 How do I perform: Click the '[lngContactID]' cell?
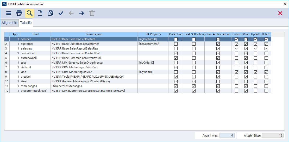[153, 39]
